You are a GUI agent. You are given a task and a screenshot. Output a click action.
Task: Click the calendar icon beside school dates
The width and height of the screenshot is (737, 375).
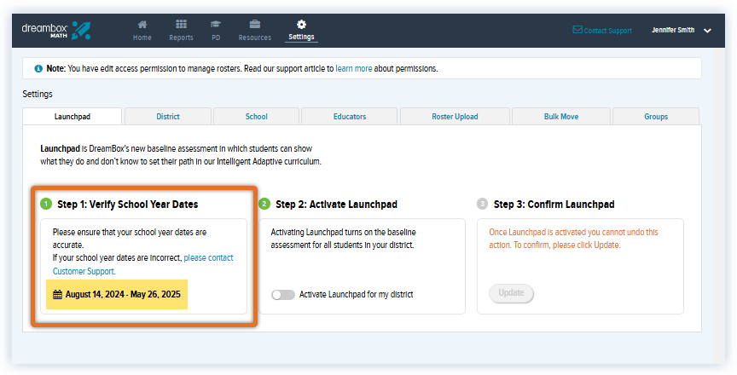[57, 295]
